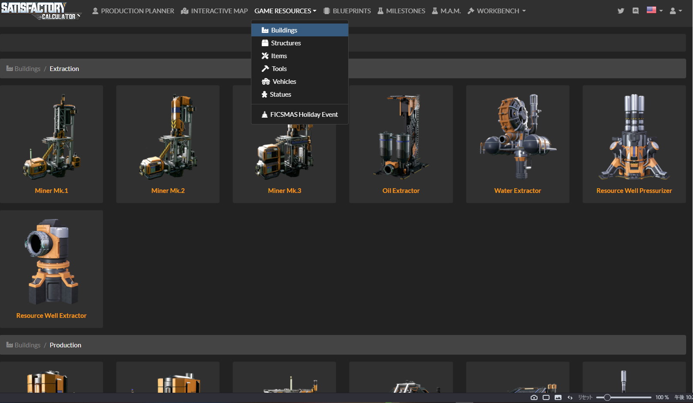693x403 pixels.
Task: Click the Structures icon in dropdown menu
Action: pyautogui.click(x=265, y=43)
